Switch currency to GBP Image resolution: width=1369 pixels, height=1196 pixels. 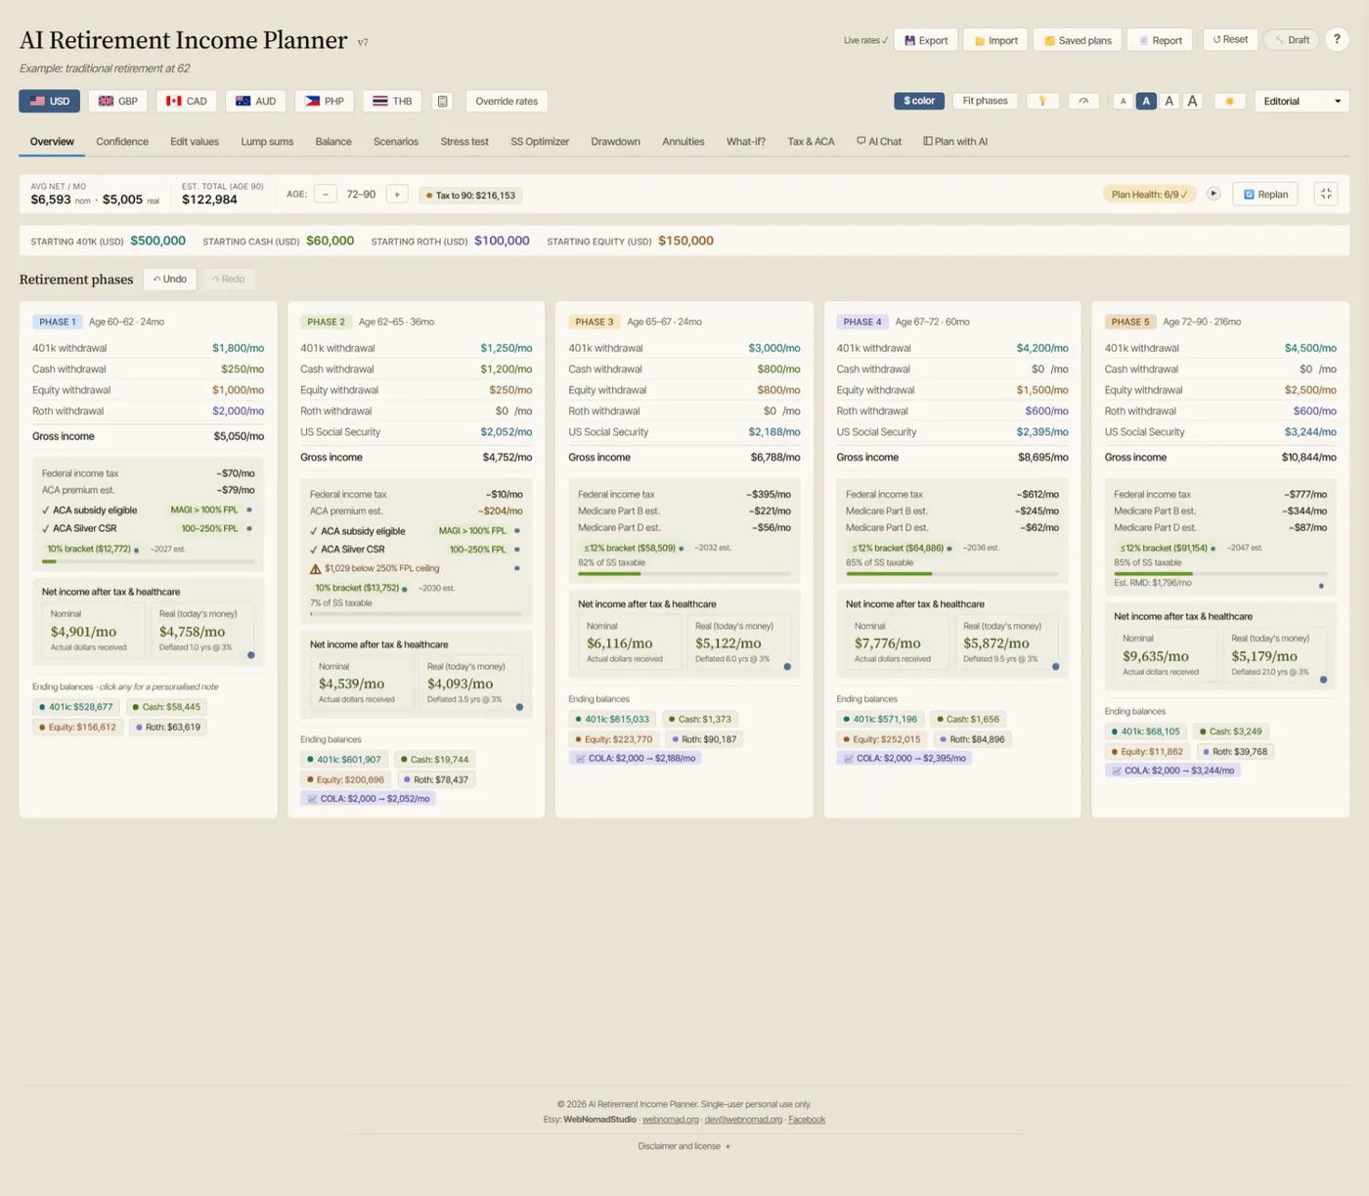[118, 101]
